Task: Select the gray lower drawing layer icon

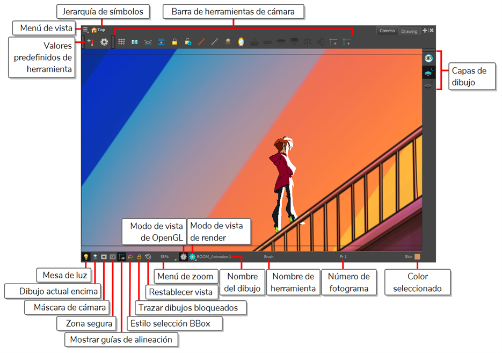Action: (428, 85)
